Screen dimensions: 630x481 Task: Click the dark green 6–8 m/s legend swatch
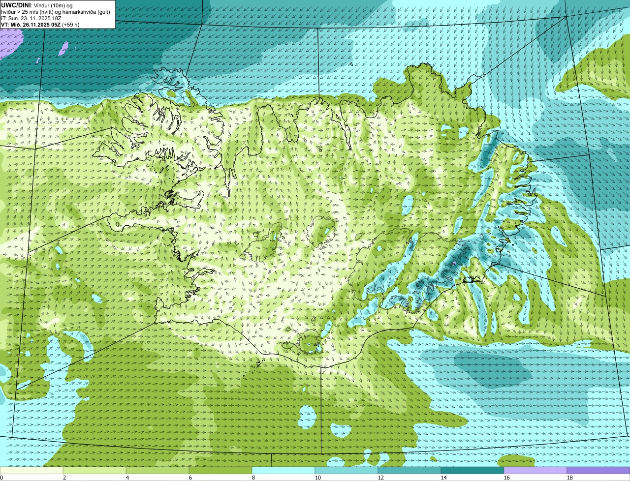[220, 470]
